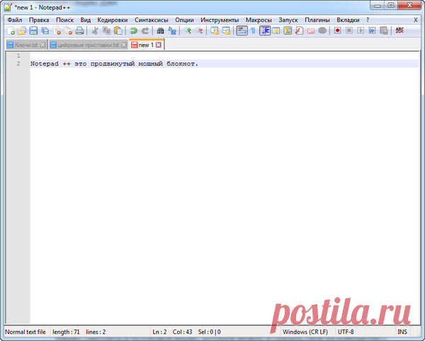Click the Windows (CR LF) status entry
This screenshot has height=341, width=425.
click(x=305, y=332)
